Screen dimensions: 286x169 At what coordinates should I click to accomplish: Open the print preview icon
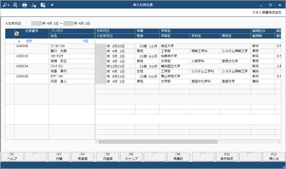[x=16, y=5]
